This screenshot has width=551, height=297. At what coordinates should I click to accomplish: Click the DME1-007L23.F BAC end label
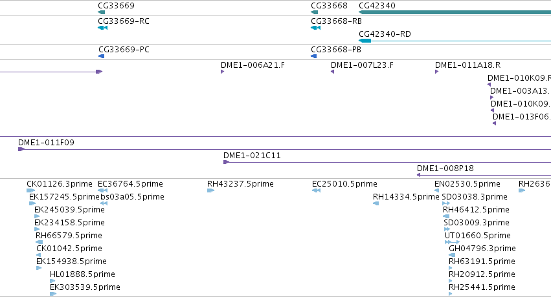click(x=362, y=65)
